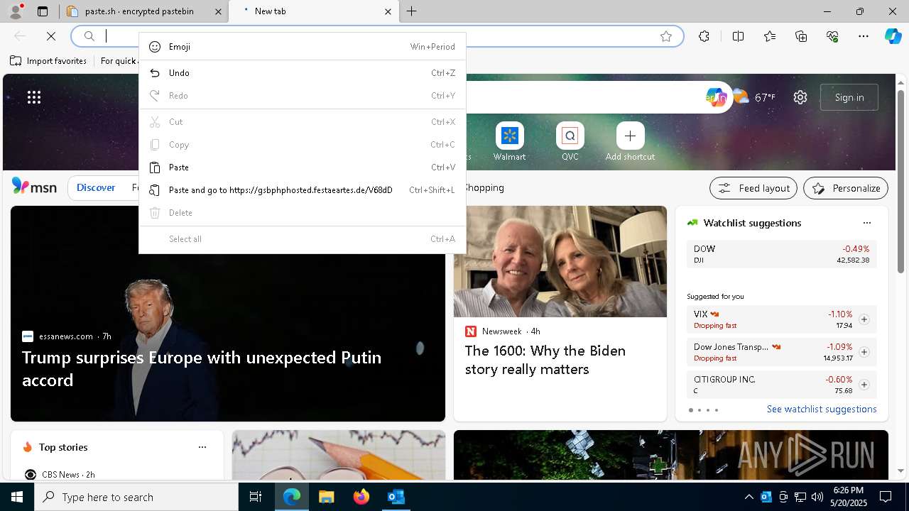Read The 1600: Why the Biden story

pos(545,360)
